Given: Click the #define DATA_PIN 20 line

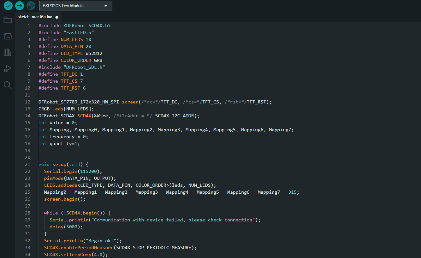Looking at the screenshot, I should 65,46.
